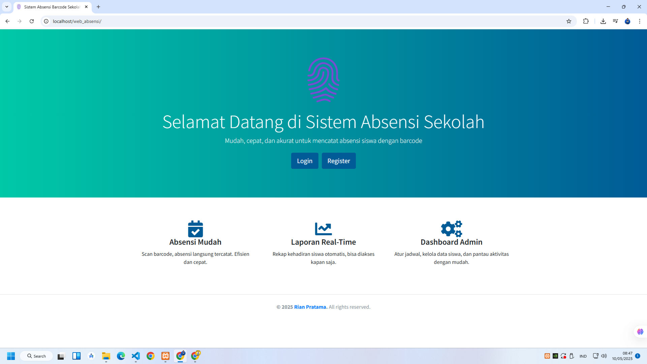Click the purple fingerprint logo
647x364 pixels.
323,80
